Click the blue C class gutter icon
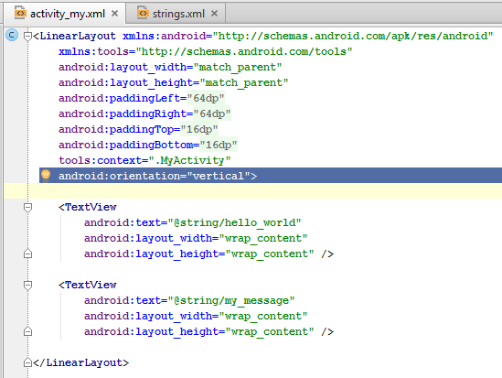Screen dimensions: 502x378 click(x=12, y=35)
